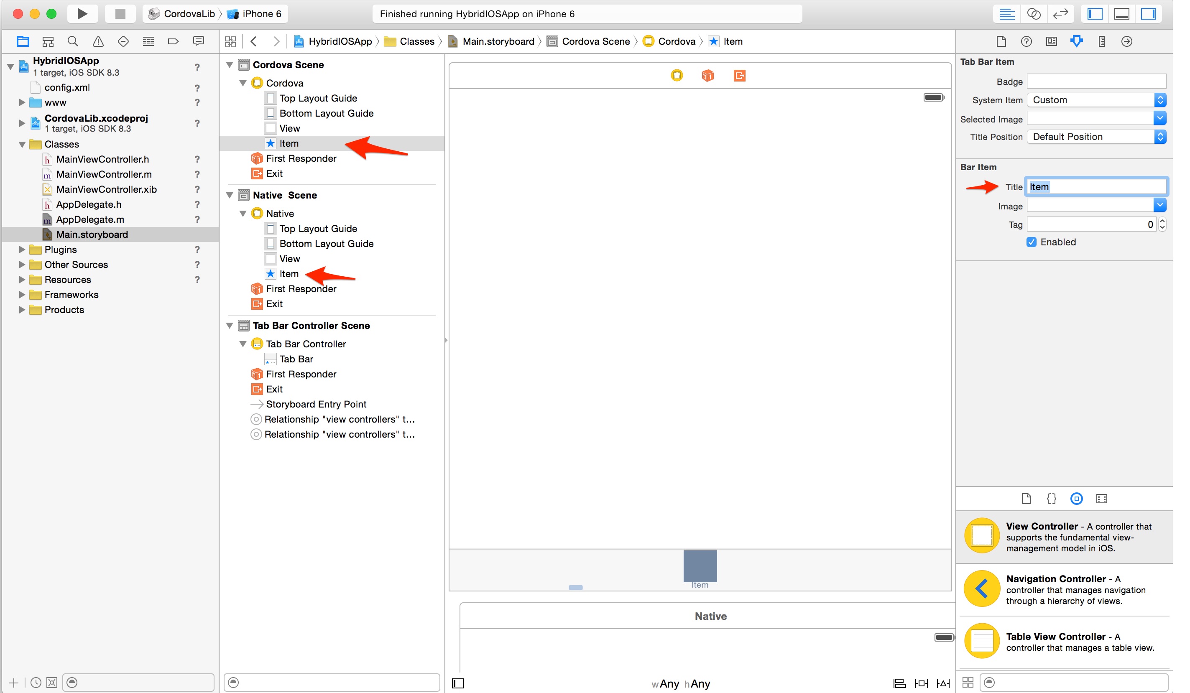Click the Badge input field
The width and height of the screenshot is (1190, 693).
pyautogui.click(x=1096, y=81)
